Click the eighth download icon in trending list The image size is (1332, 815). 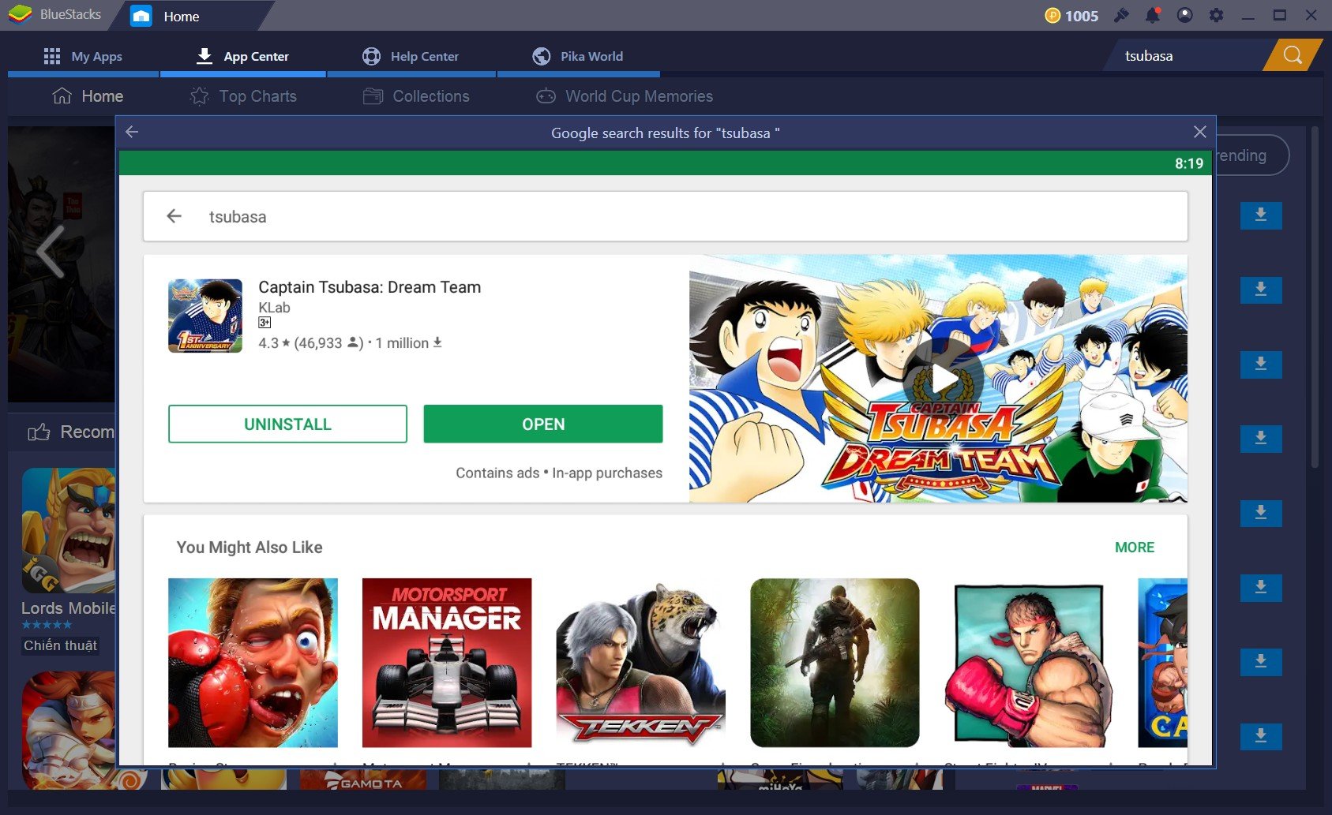tap(1261, 735)
